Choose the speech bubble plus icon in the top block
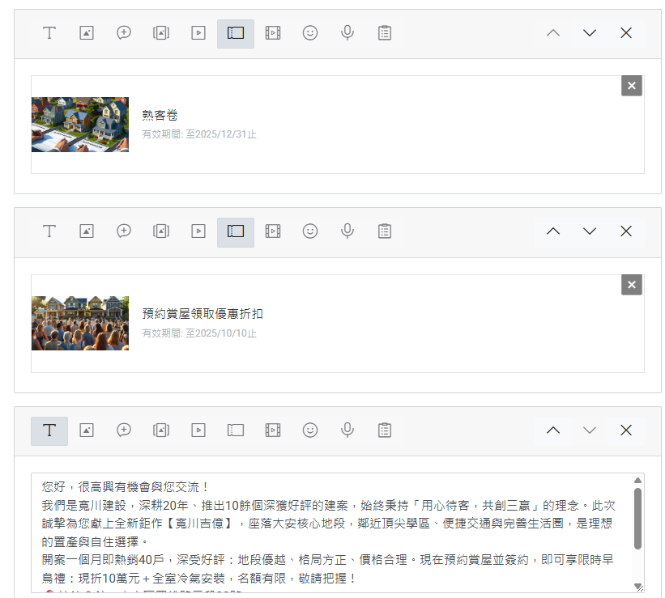The height and width of the screenshot is (598, 665). coord(124,33)
